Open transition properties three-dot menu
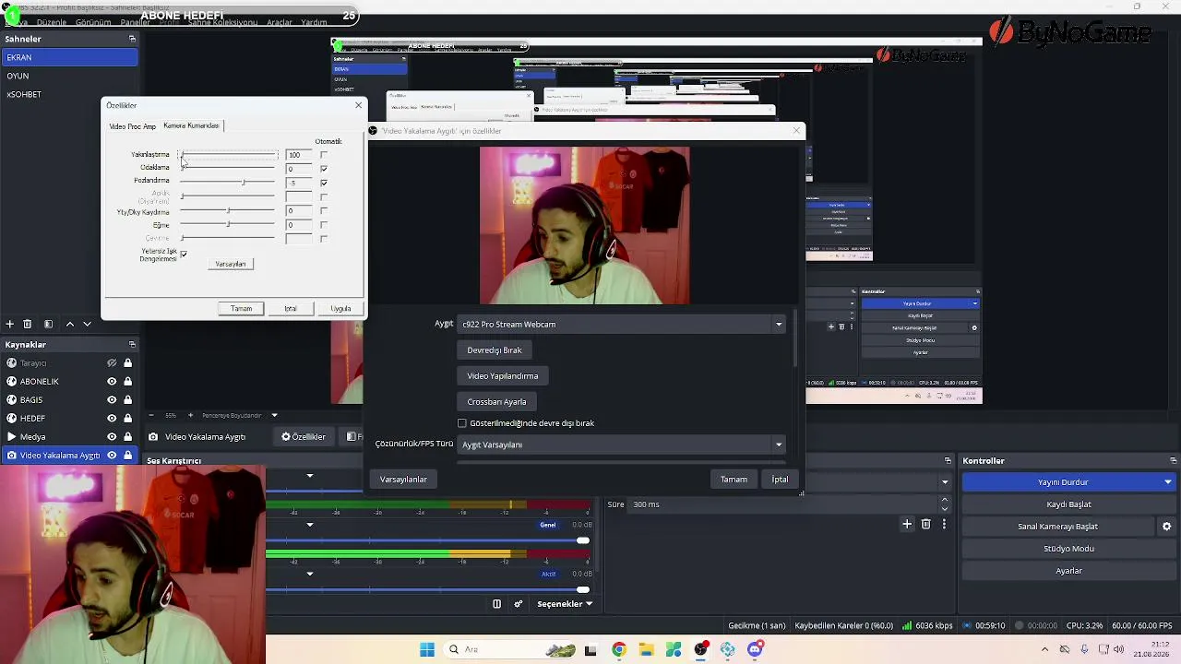This screenshot has height=664, width=1181. pyautogui.click(x=944, y=524)
